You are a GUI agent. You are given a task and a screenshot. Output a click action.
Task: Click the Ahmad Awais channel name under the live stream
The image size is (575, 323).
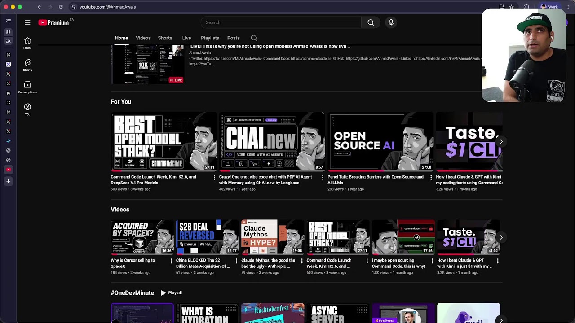[x=200, y=52]
